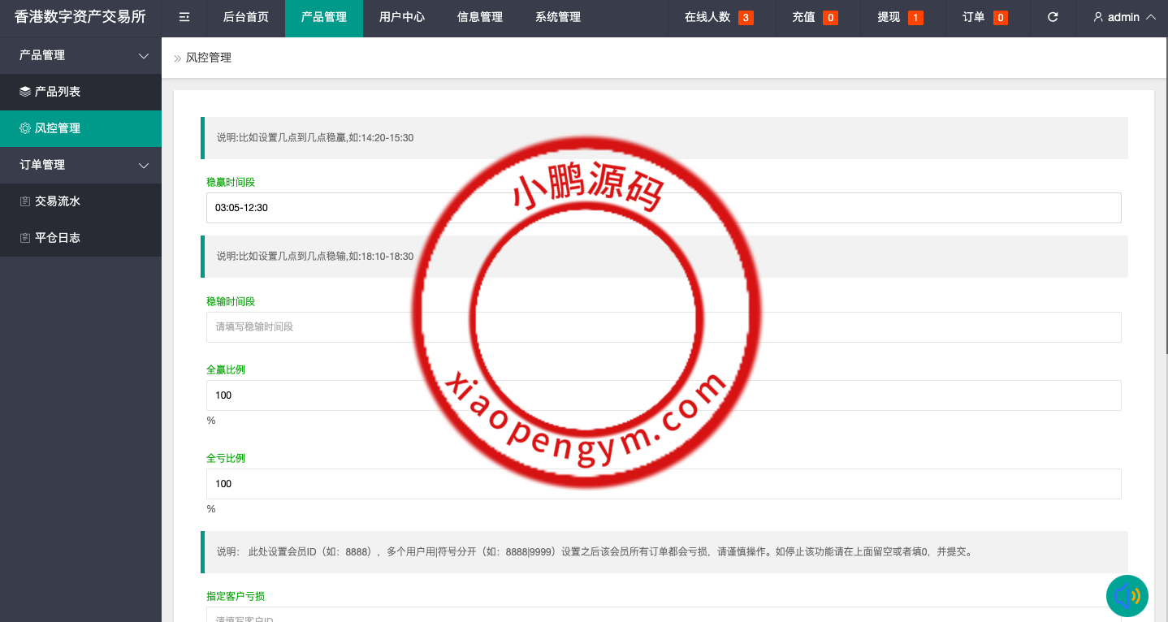Click the admin user avatar icon
The height and width of the screenshot is (622, 1168).
pyautogui.click(x=1098, y=17)
